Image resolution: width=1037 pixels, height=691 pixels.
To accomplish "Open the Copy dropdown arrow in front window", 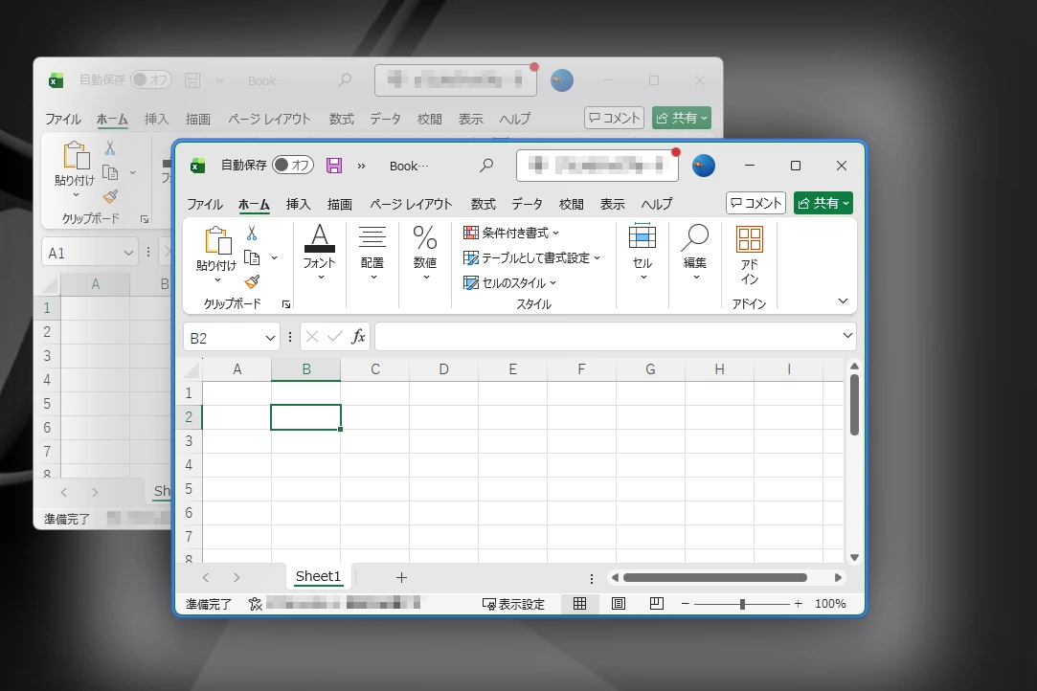I will coord(275,257).
